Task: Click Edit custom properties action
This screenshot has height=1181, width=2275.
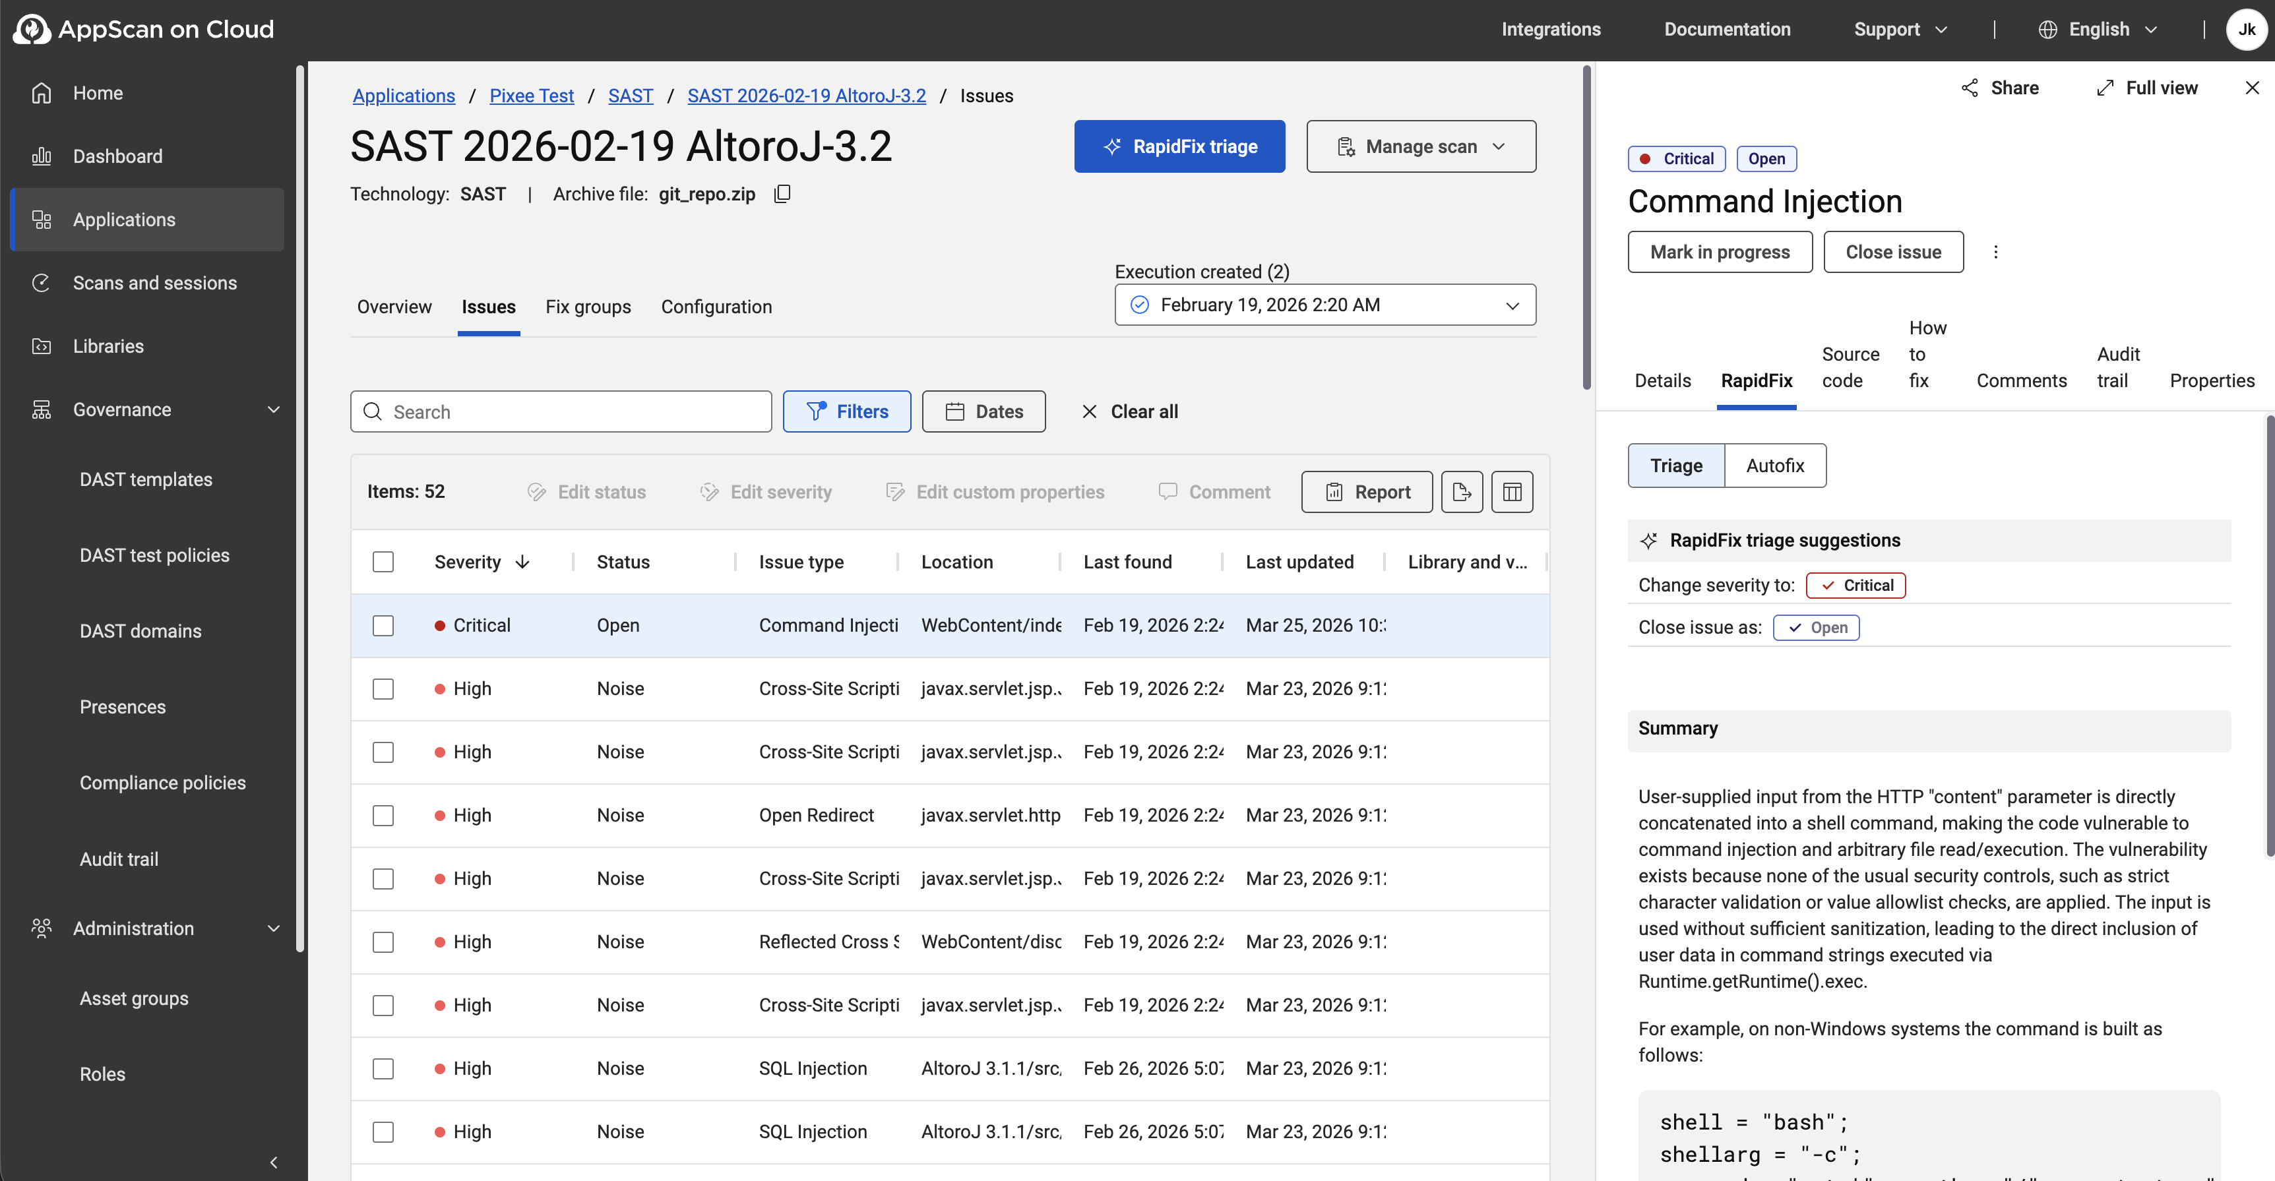Action: [995, 492]
